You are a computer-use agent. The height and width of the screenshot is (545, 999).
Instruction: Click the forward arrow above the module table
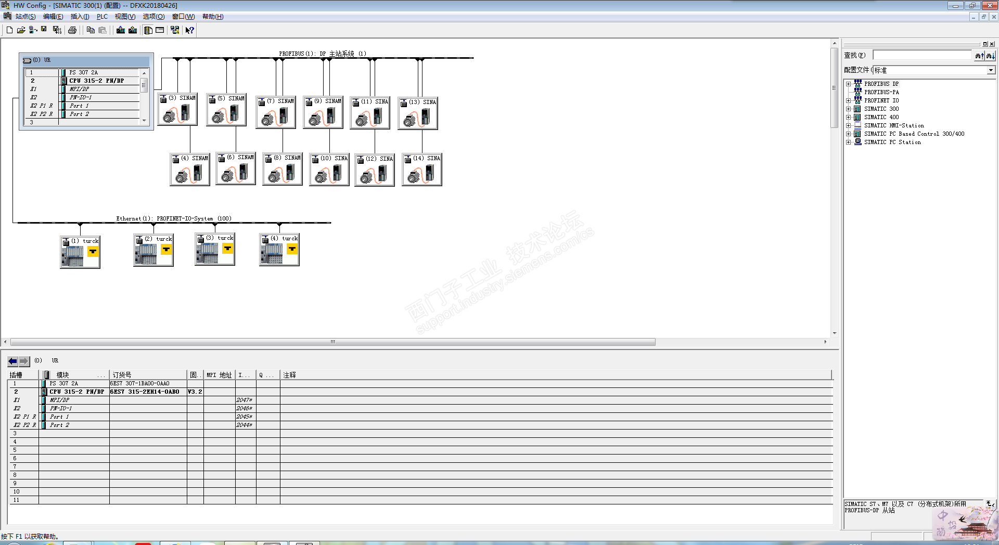24,361
